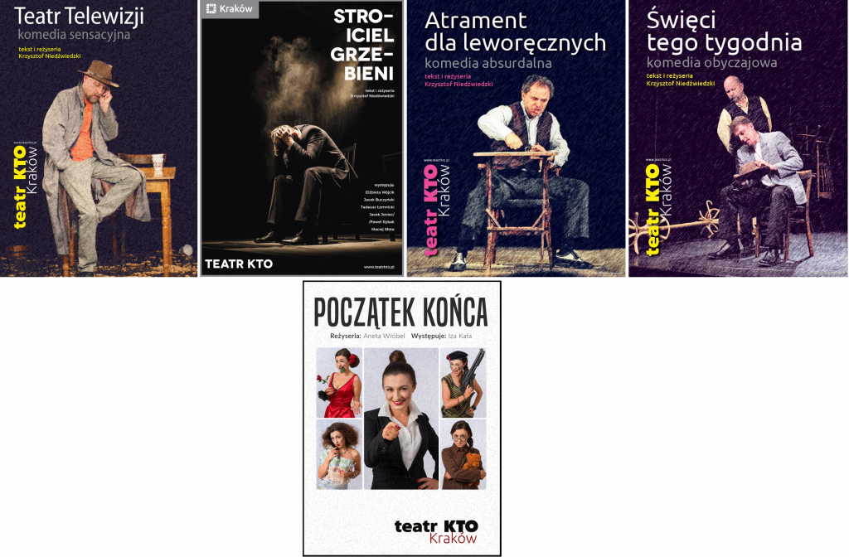The height and width of the screenshot is (557, 849).
Task: Click the woman in red dress photo
Action: click(x=339, y=383)
